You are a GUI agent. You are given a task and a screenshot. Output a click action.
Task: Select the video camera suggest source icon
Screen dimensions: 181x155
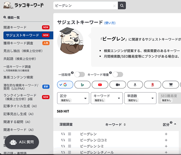click(x=117, y=85)
